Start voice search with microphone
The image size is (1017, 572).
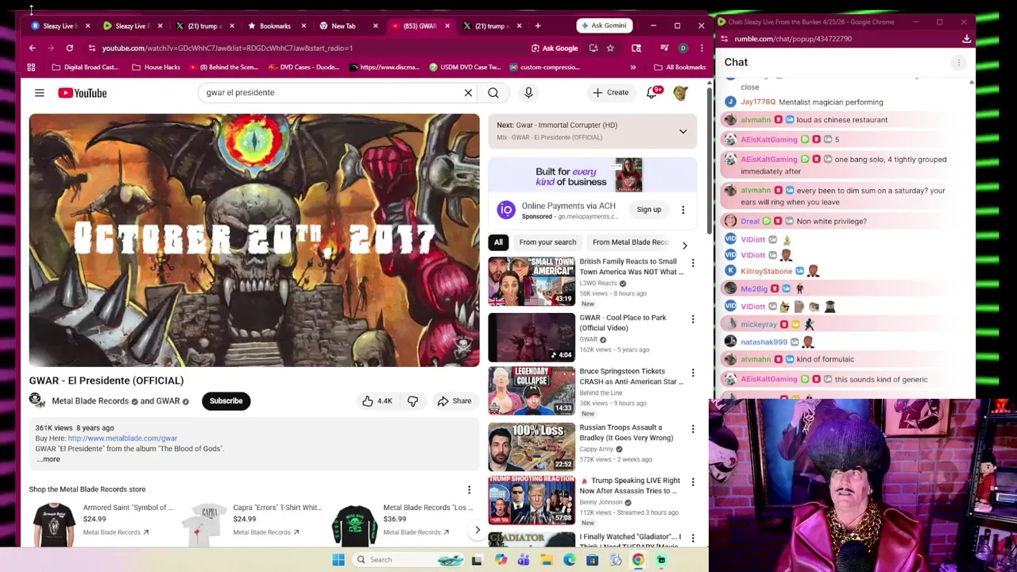point(528,93)
